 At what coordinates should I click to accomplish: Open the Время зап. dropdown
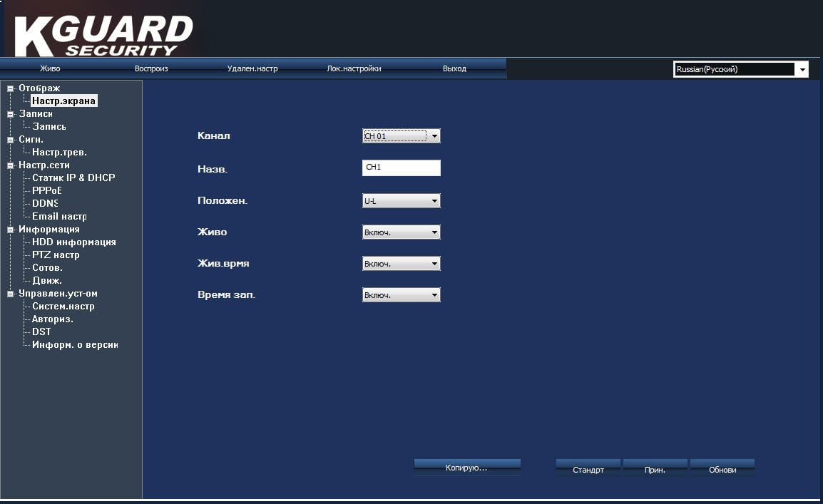[x=401, y=295]
